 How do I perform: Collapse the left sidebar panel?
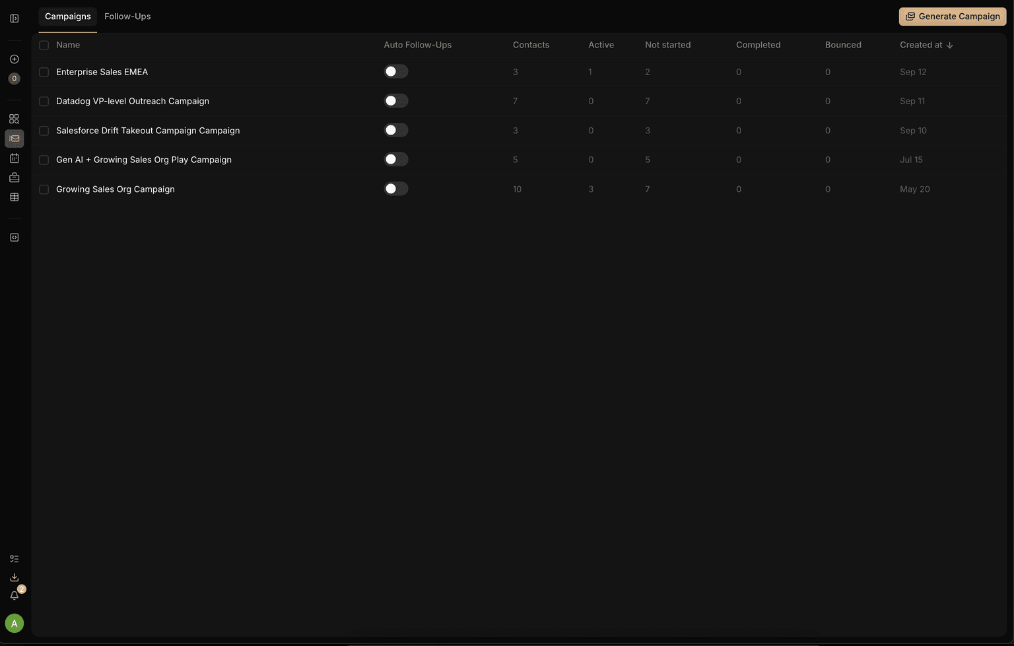14,18
